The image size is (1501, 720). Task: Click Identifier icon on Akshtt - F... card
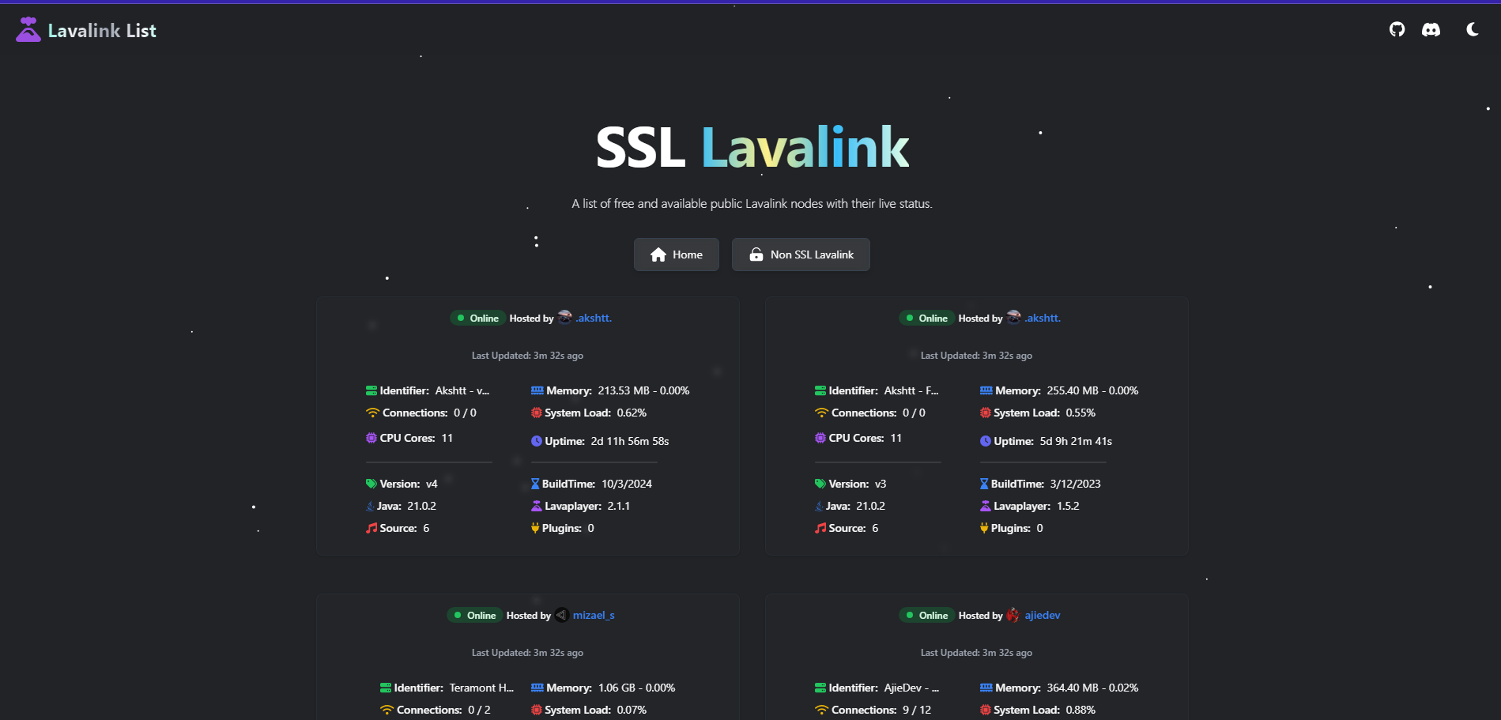tap(820, 390)
